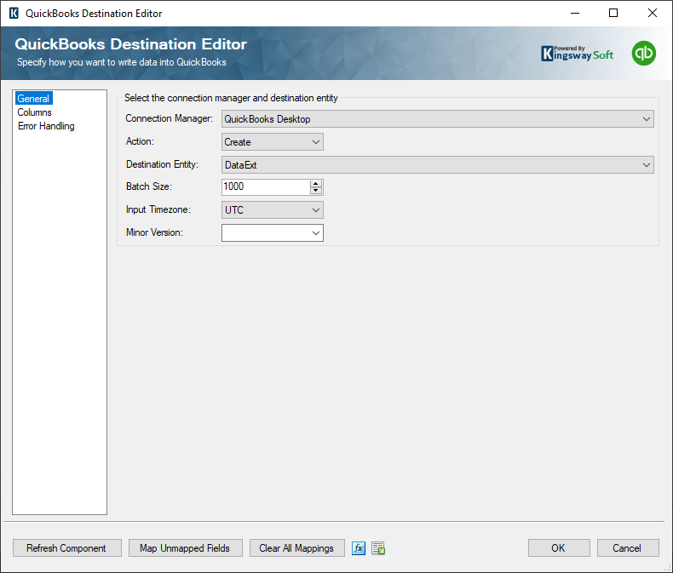
Task: Click the fx expression editor icon
Action: click(359, 548)
